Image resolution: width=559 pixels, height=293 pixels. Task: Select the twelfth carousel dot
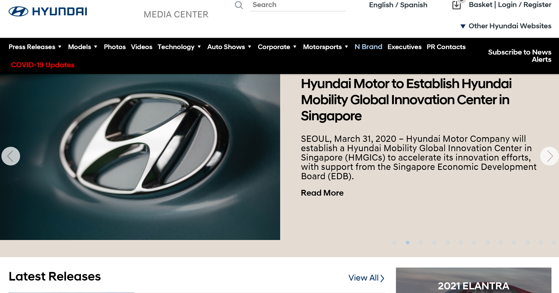coord(541,243)
